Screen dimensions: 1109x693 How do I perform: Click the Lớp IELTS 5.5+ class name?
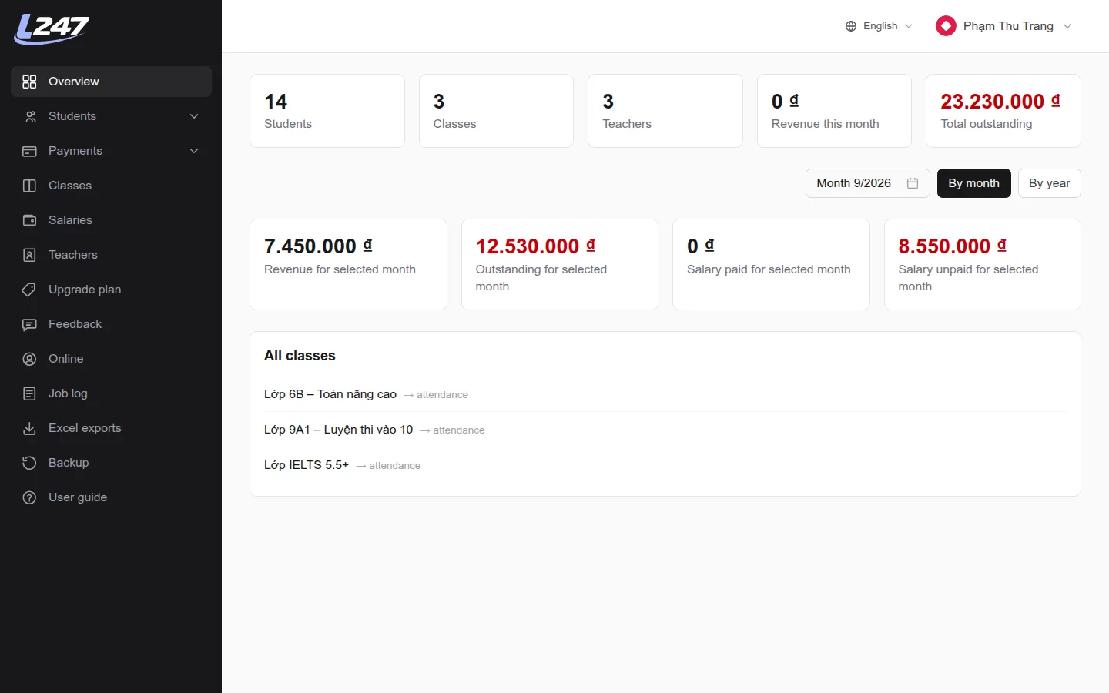coord(307,465)
